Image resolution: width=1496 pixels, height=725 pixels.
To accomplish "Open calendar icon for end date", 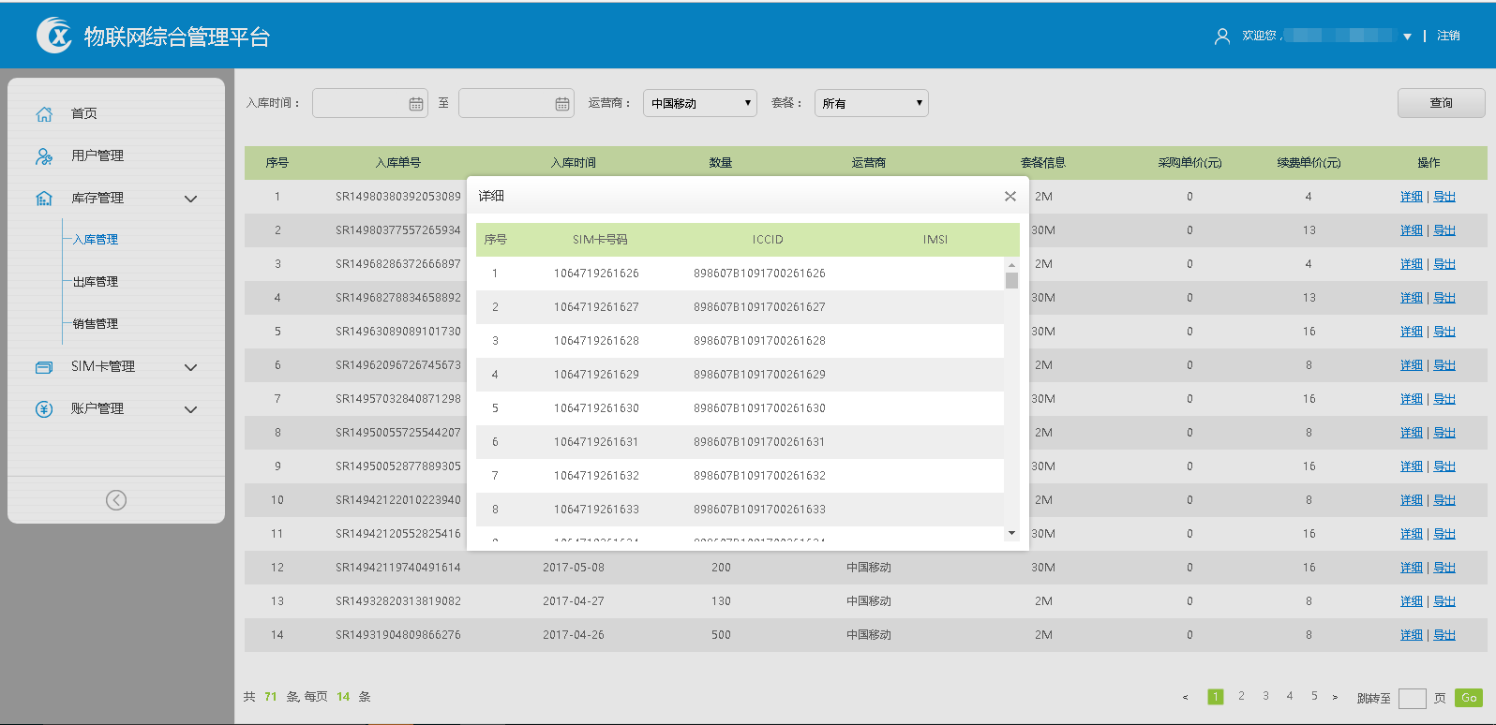I will [562, 104].
